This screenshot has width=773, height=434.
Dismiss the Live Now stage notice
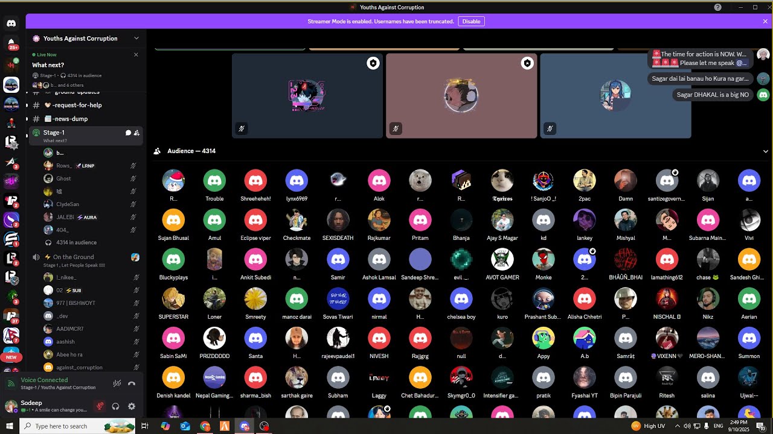coord(136,54)
